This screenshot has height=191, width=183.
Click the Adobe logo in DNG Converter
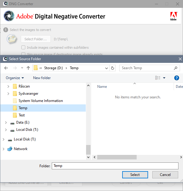pyautogui.click(x=173, y=16)
